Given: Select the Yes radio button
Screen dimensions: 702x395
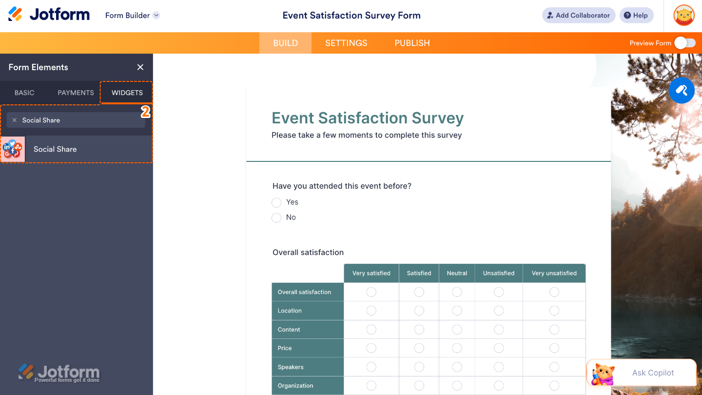Looking at the screenshot, I should point(276,202).
